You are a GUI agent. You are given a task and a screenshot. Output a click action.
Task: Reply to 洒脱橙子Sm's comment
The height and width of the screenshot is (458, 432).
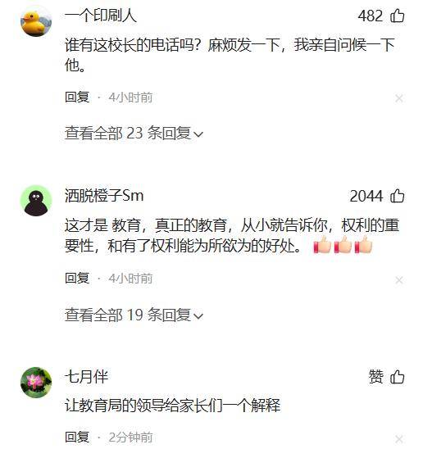[77, 278]
